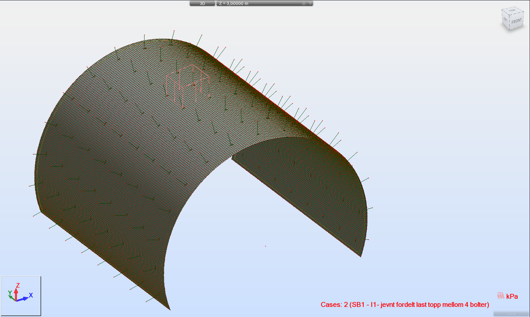Screen dimensions: 530x317
Task: Step the Z level down with the down arrow
Action: coord(310,3)
